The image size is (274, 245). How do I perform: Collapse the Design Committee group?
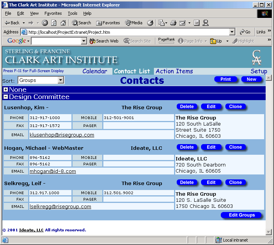[6, 97]
